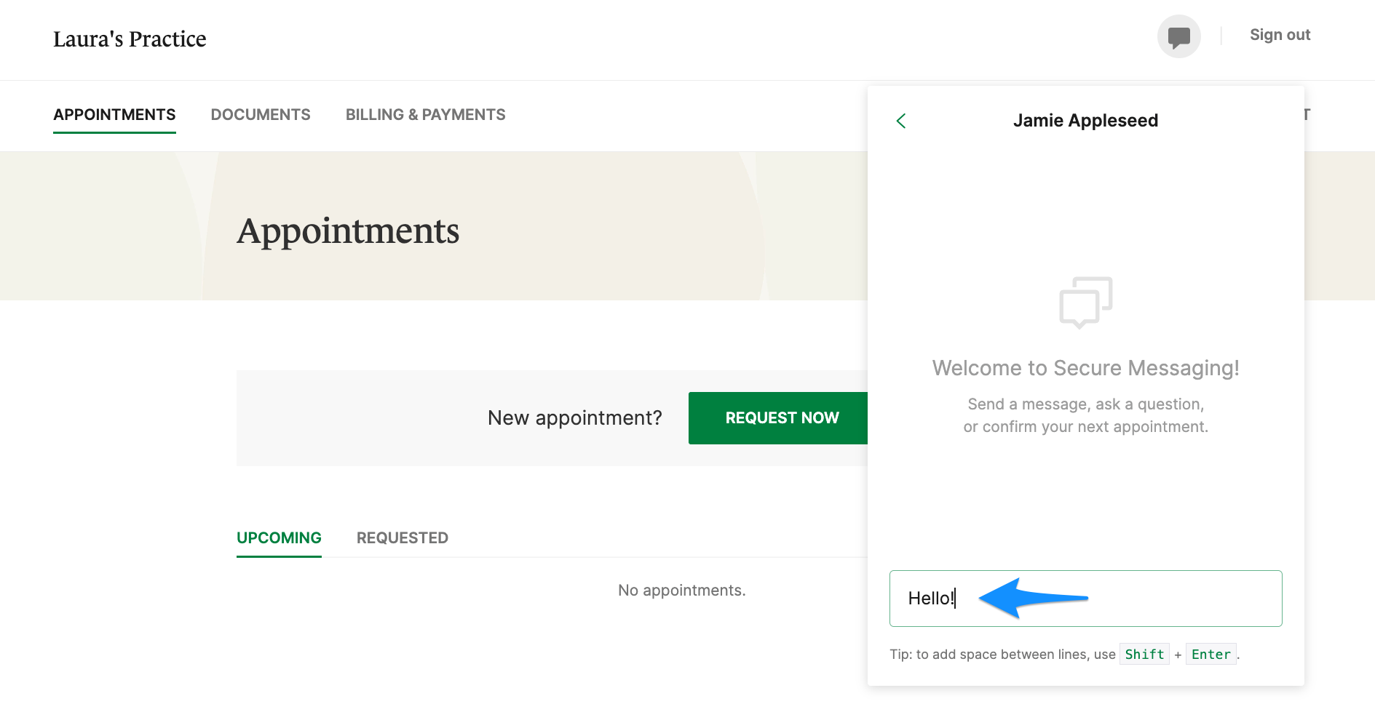
Task: Click the Enter key hint label
Action: [1210, 654]
